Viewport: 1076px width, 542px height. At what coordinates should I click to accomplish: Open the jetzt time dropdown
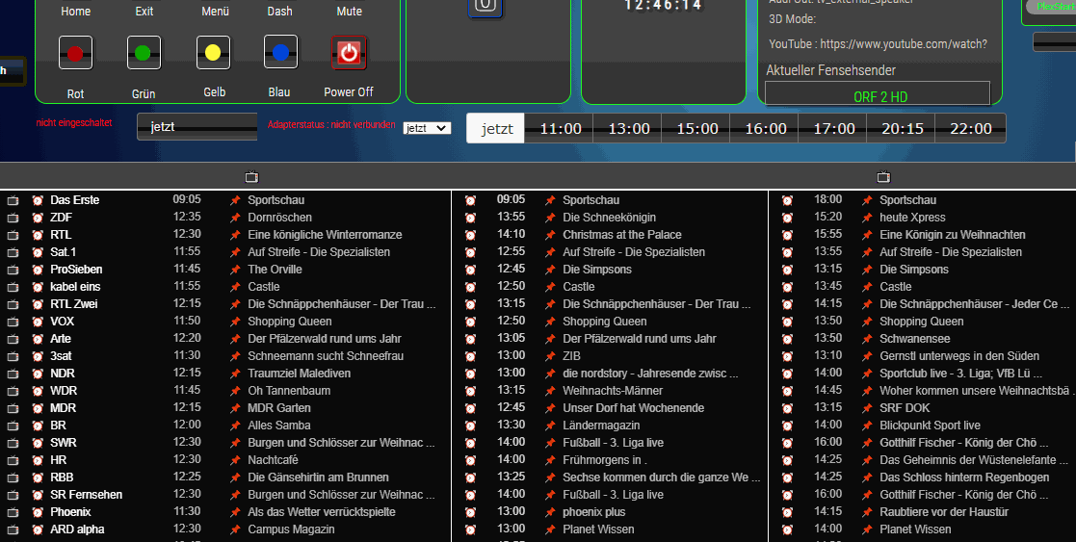click(427, 128)
